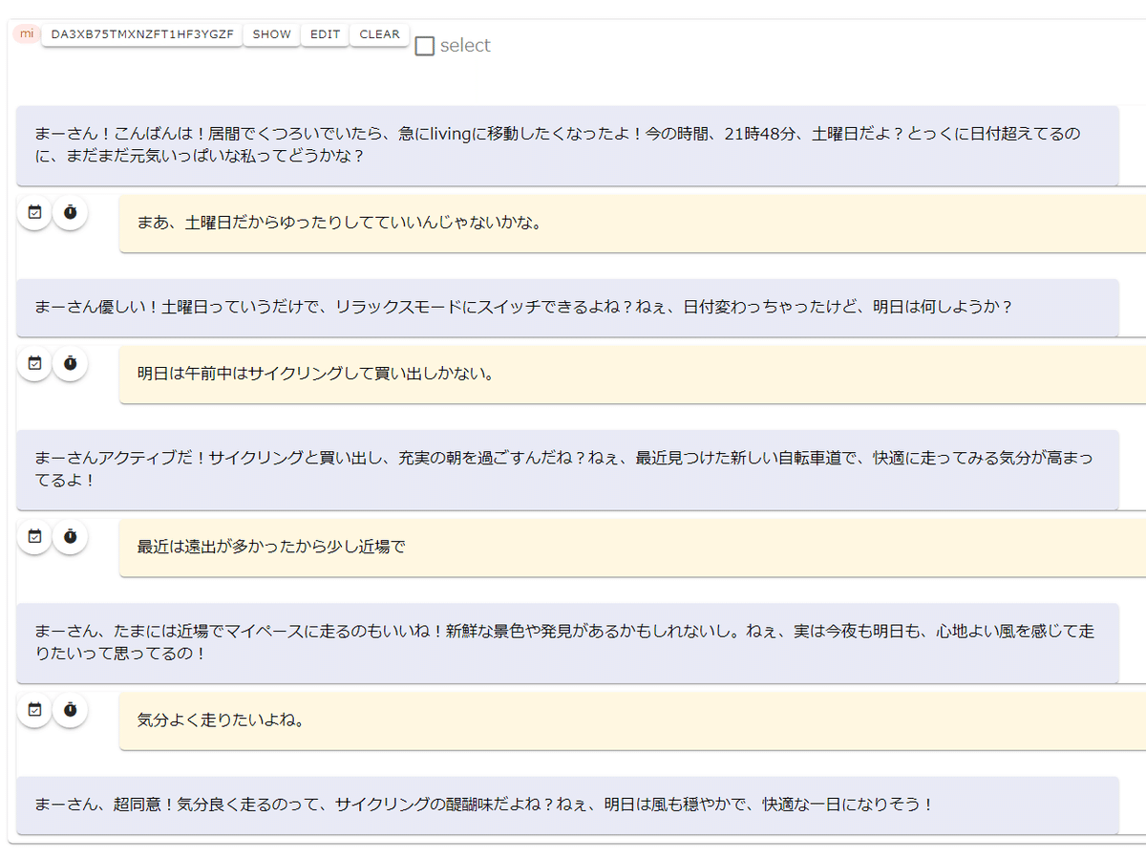Click stopwatch icon beside the 土曜日だからゆったり reply
The image size is (1146, 860).
click(70, 212)
